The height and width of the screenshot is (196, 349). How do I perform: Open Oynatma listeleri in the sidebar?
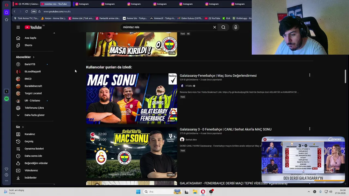point(34,149)
